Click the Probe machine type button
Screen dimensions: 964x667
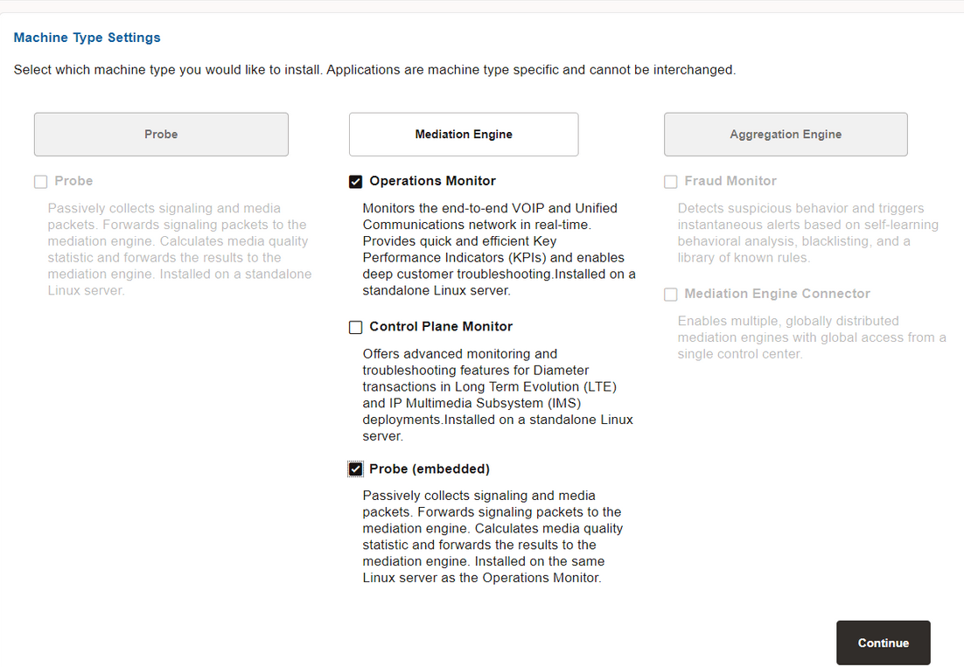click(161, 134)
